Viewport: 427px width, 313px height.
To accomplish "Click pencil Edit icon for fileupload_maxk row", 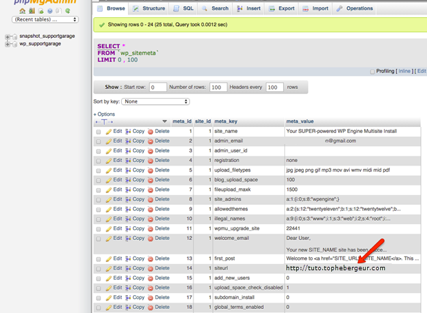I will [x=109, y=190].
